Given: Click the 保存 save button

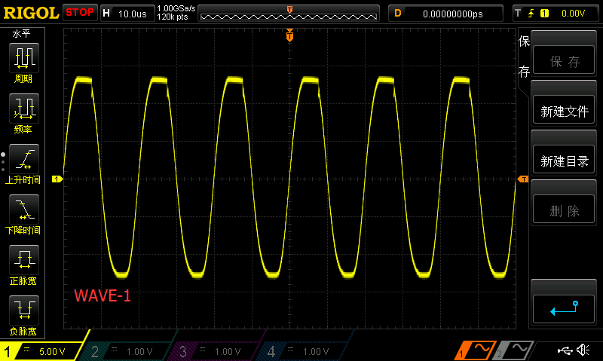Looking at the screenshot, I should click(x=564, y=60).
